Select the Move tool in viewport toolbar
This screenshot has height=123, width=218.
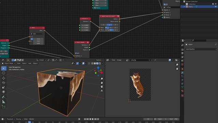4,78
